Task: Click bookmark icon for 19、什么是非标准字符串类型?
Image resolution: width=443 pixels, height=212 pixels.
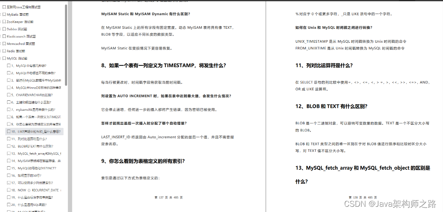Action: 8,197
